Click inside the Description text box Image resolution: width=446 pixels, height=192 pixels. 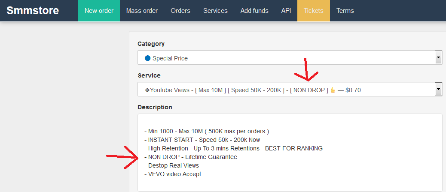290,153
